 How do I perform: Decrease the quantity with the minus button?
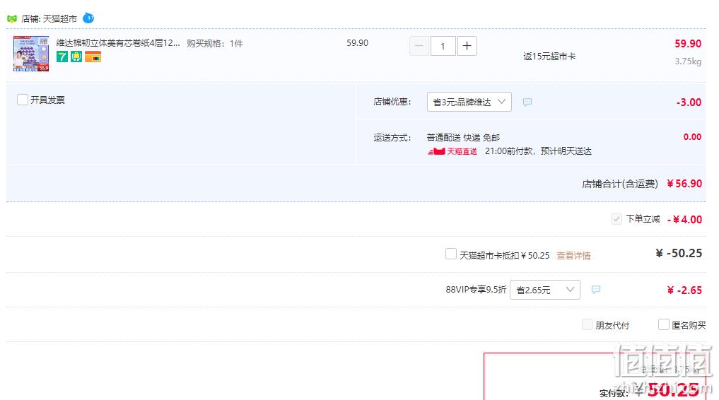click(419, 46)
